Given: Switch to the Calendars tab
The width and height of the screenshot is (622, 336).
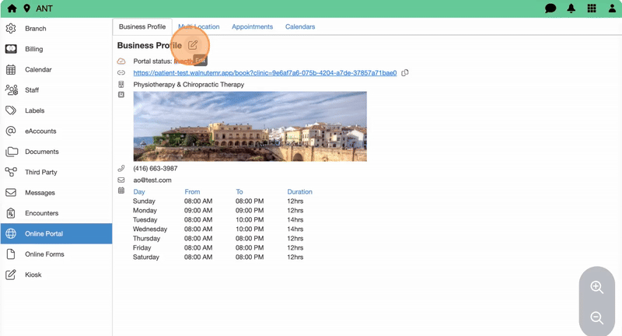Looking at the screenshot, I should pos(300,26).
